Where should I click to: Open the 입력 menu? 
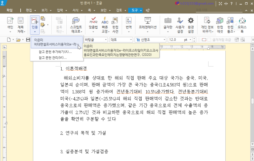tap(60, 10)
